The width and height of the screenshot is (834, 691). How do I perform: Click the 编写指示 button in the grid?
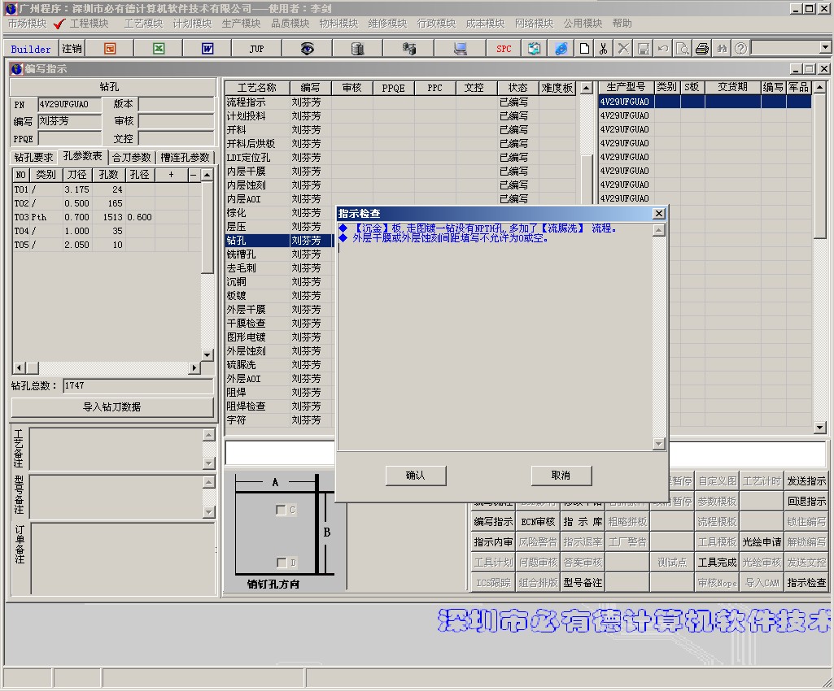coord(494,521)
